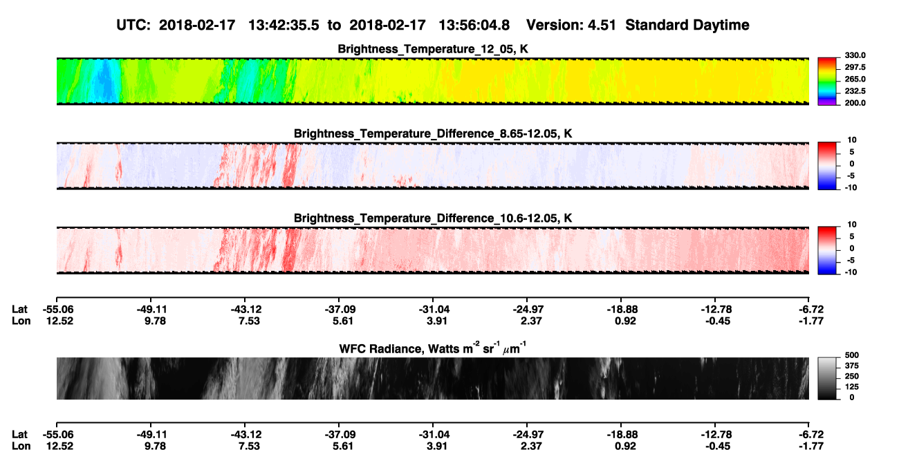The height and width of the screenshot is (461, 899).
Task: Click the end time "13:56:04.8" in header
Action: (x=476, y=25)
